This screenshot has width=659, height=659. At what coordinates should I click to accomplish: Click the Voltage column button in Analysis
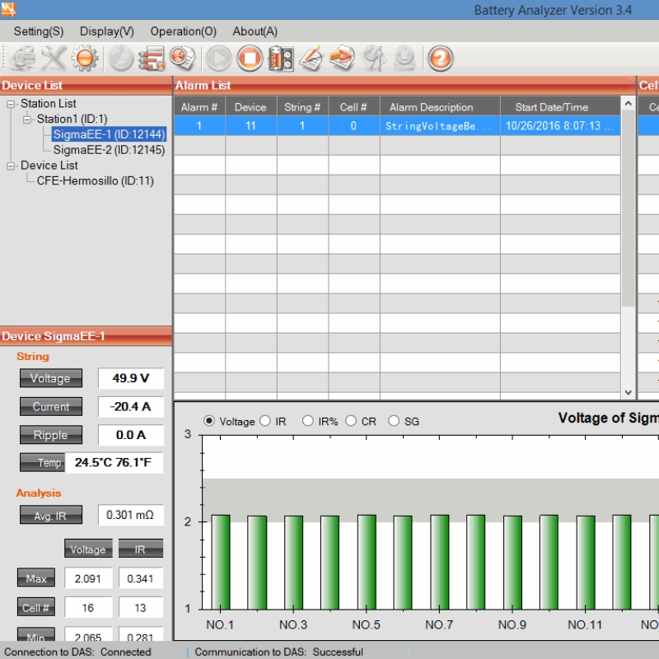point(88,549)
